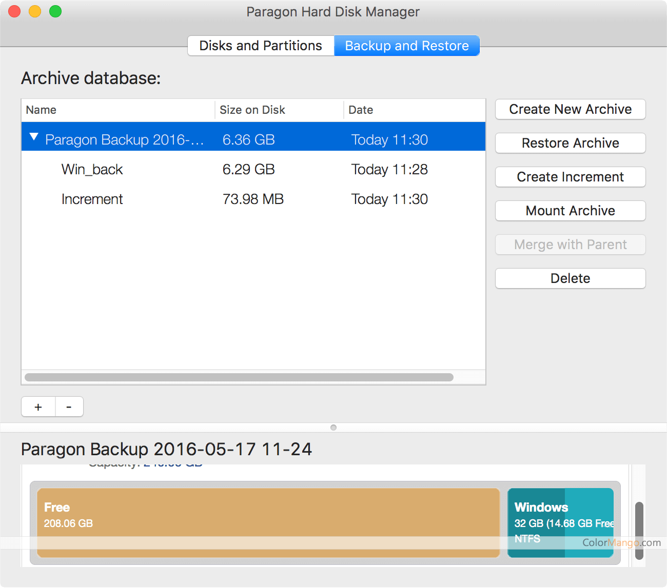Click the minus button to remove archive
This screenshot has width=667, height=588.
coord(69,407)
